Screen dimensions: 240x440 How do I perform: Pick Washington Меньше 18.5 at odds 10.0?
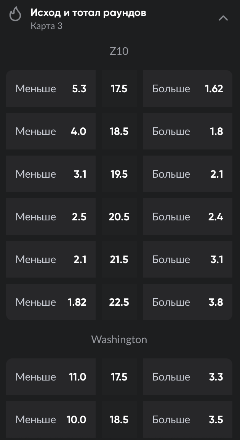pos(51,420)
